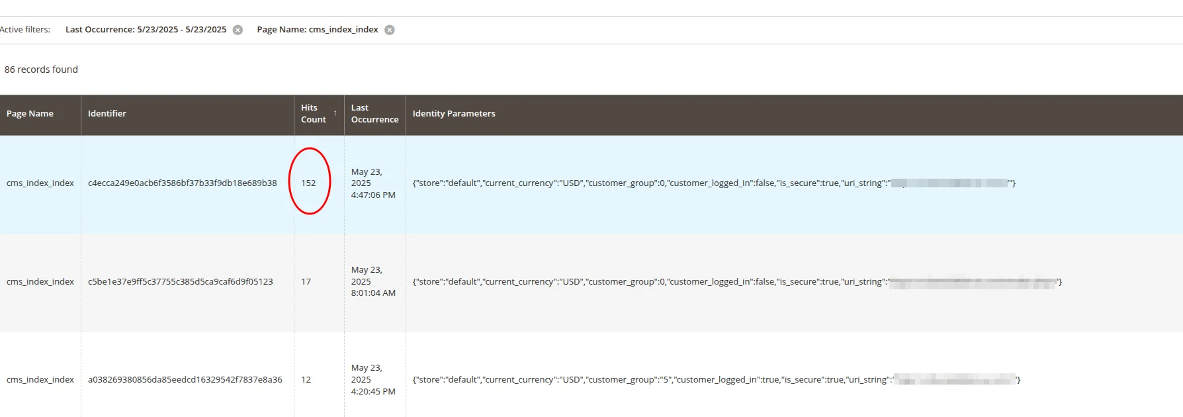This screenshot has width=1183, height=417.
Task: Click cms_index_index in the 12 hits row
Action: click(x=40, y=380)
